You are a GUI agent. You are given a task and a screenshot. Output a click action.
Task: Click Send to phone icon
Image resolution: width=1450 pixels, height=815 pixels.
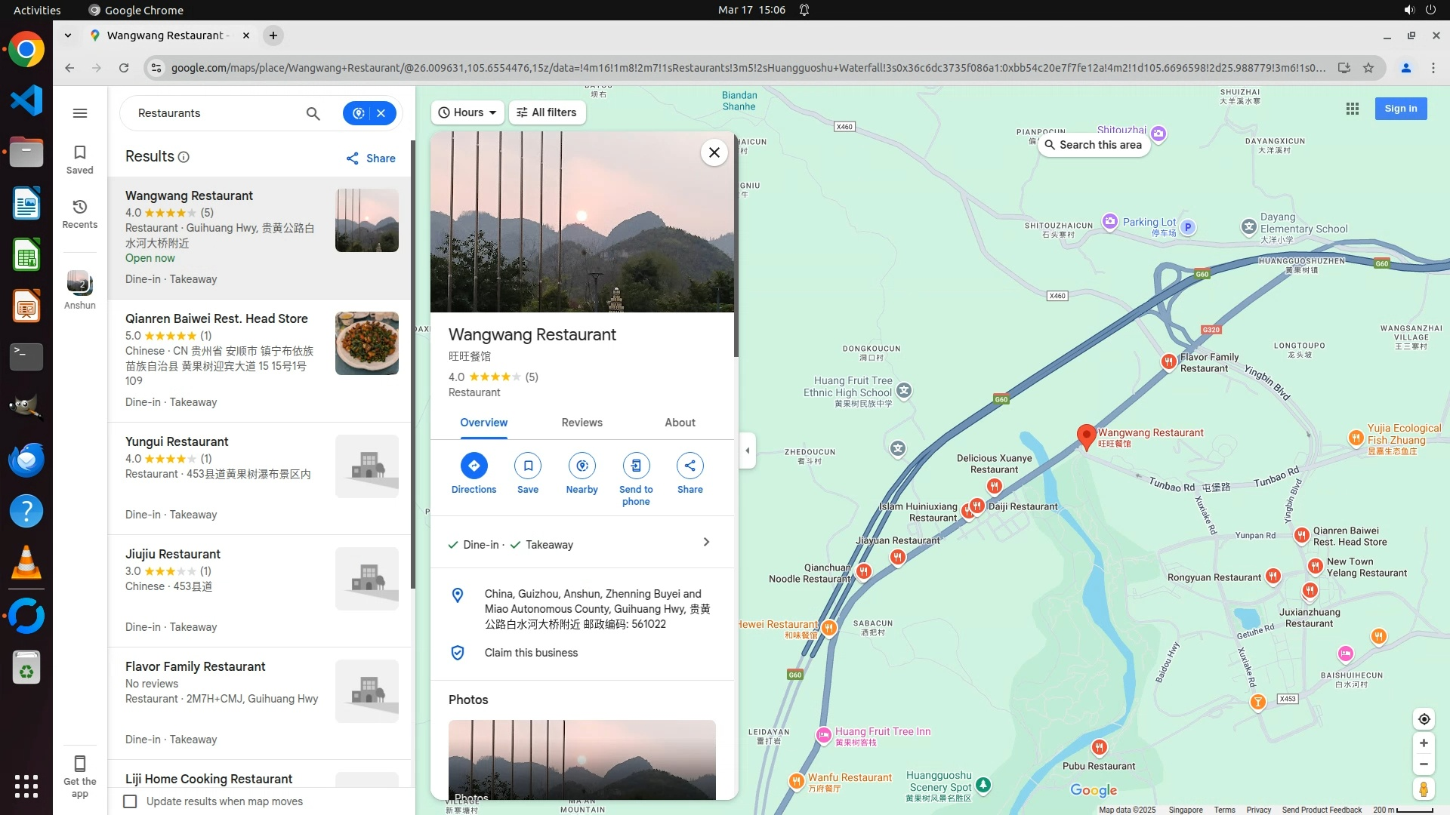click(636, 466)
